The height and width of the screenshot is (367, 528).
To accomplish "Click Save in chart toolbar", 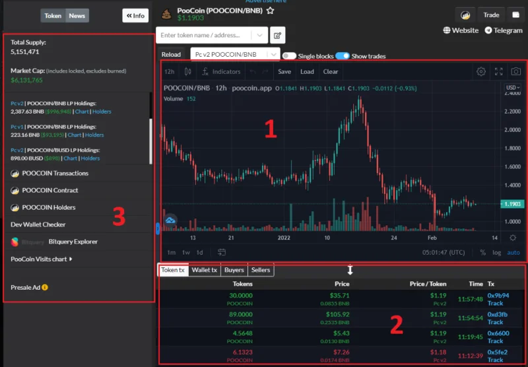I will (x=284, y=71).
